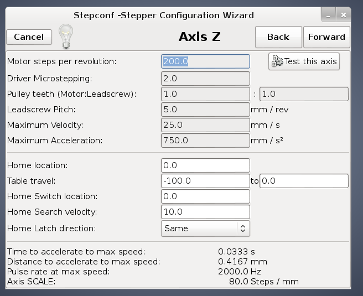Click the Table travel maximum field
363x296 pixels.
[x=304, y=181]
